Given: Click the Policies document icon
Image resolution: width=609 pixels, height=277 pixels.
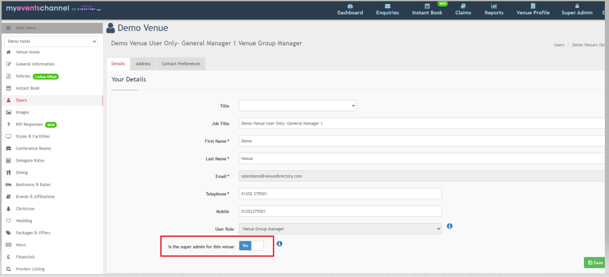Looking at the screenshot, I should 8,76.
